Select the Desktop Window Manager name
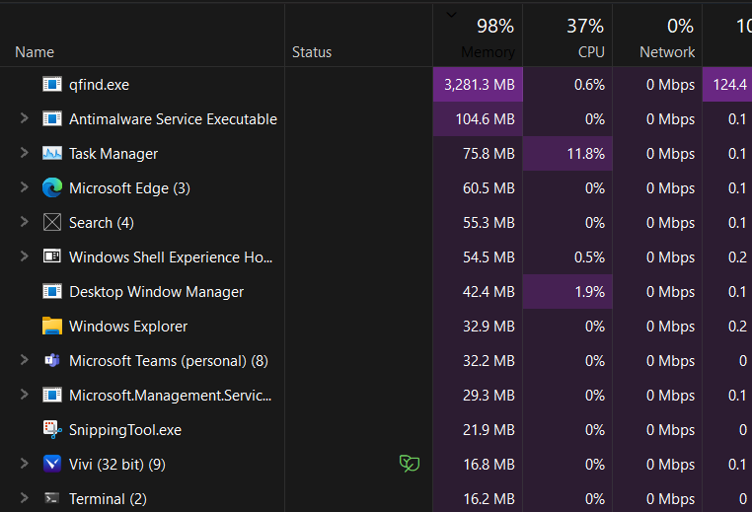 pyautogui.click(x=156, y=292)
